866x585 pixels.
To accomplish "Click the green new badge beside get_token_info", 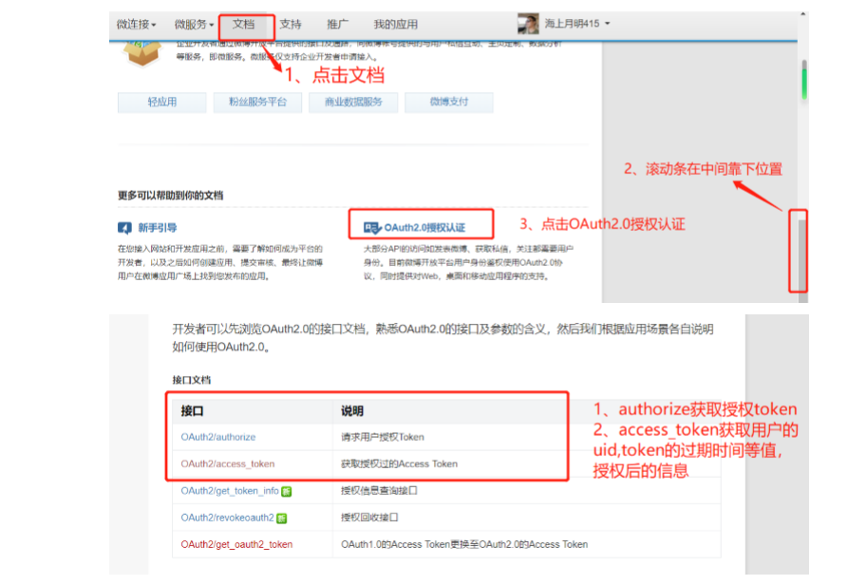I will pyautogui.click(x=287, y=491).
